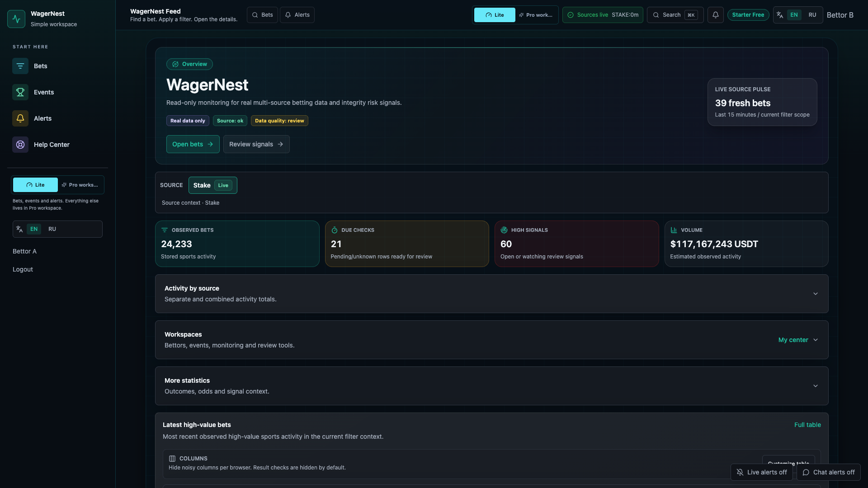Click the Overview badge icon
Image resolution: width=868 pixels, height=488 pixels.
175,64
